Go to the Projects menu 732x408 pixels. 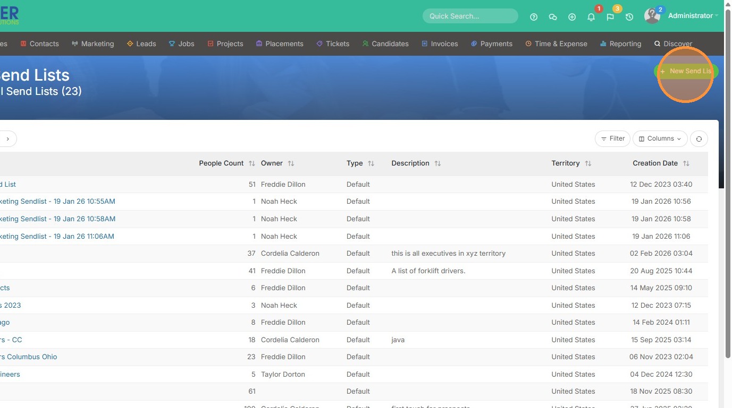(x=225, y=44)
